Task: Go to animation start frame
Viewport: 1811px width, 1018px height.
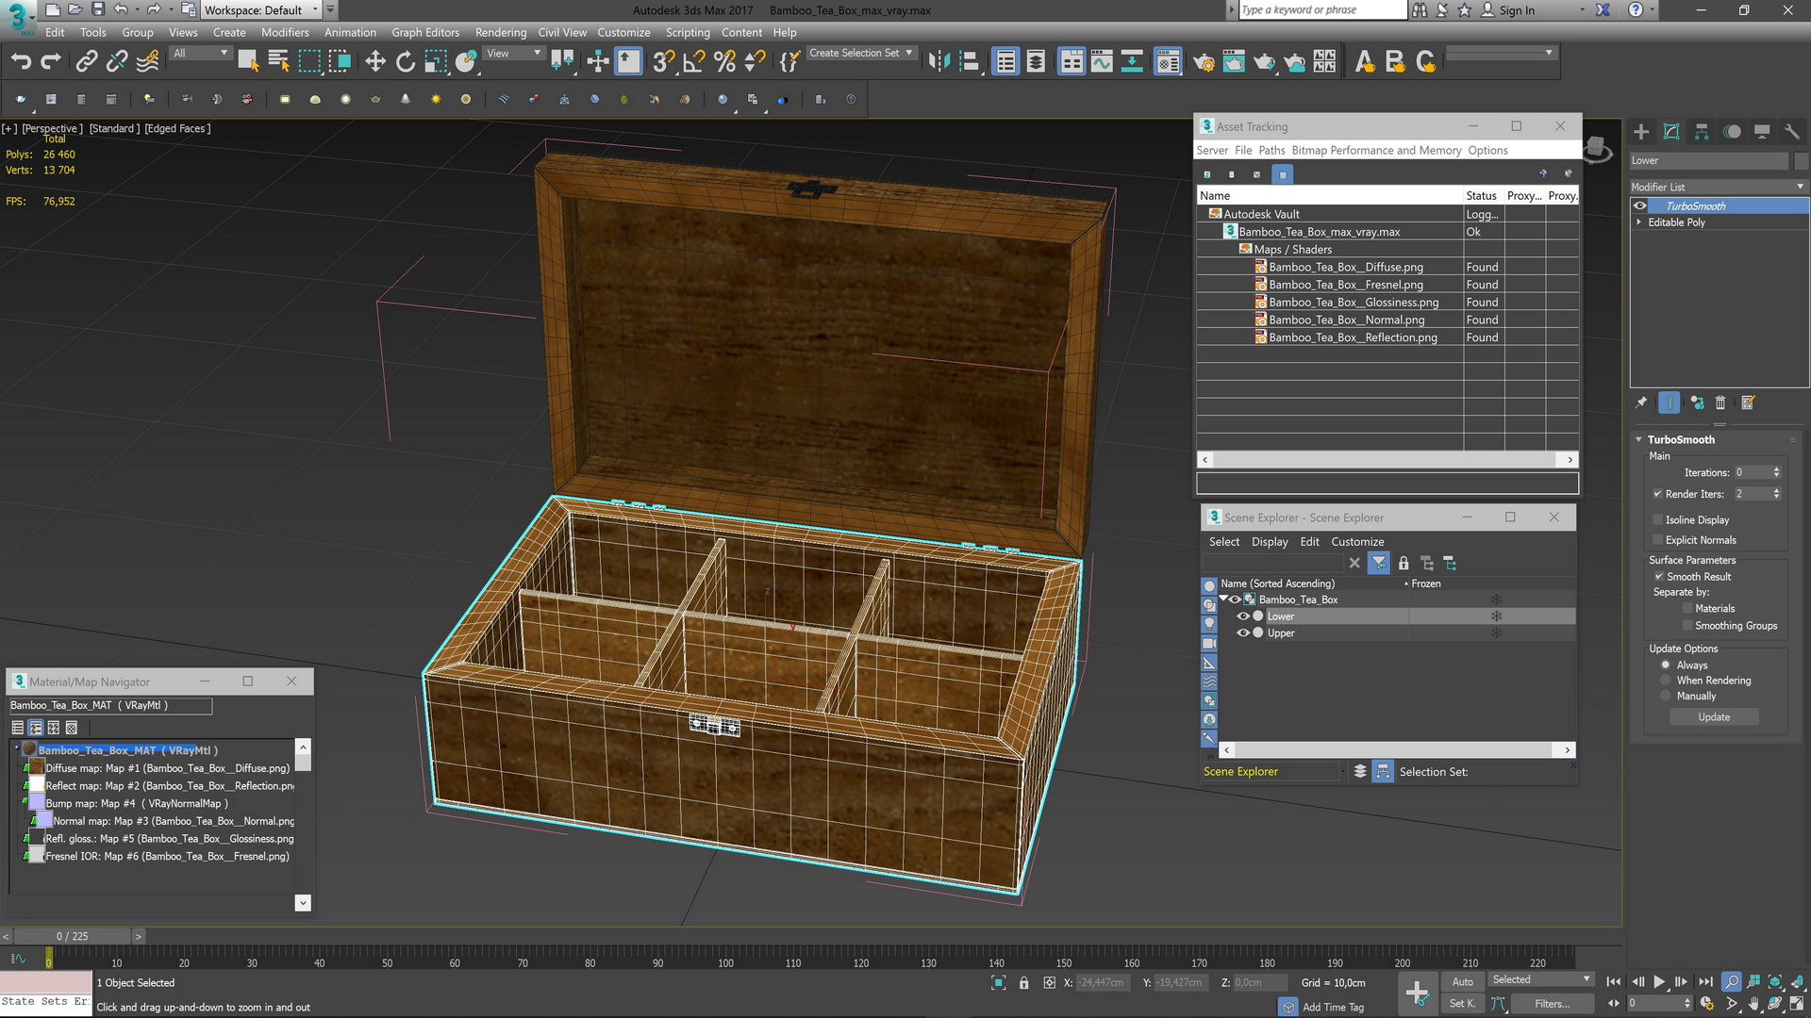Action: pos(1614,982)
